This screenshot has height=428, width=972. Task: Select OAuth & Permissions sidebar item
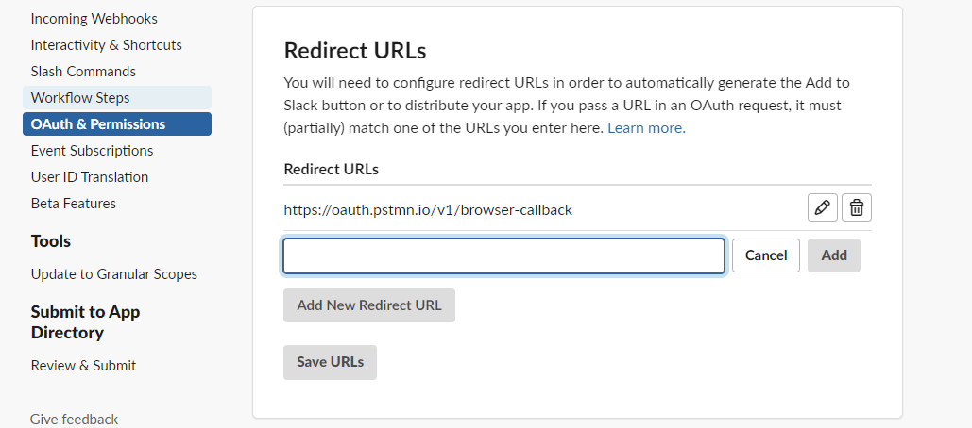point(98,124)
